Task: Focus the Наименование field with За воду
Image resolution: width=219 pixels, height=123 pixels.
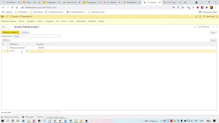Action: (37, 36)
